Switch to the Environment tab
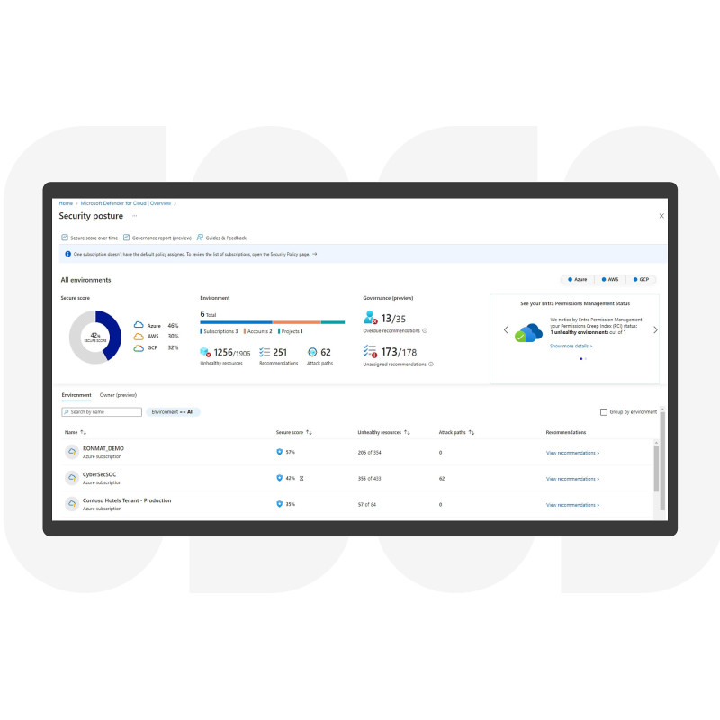This screenshot has height=720, width=720. (x=76, y=395)
